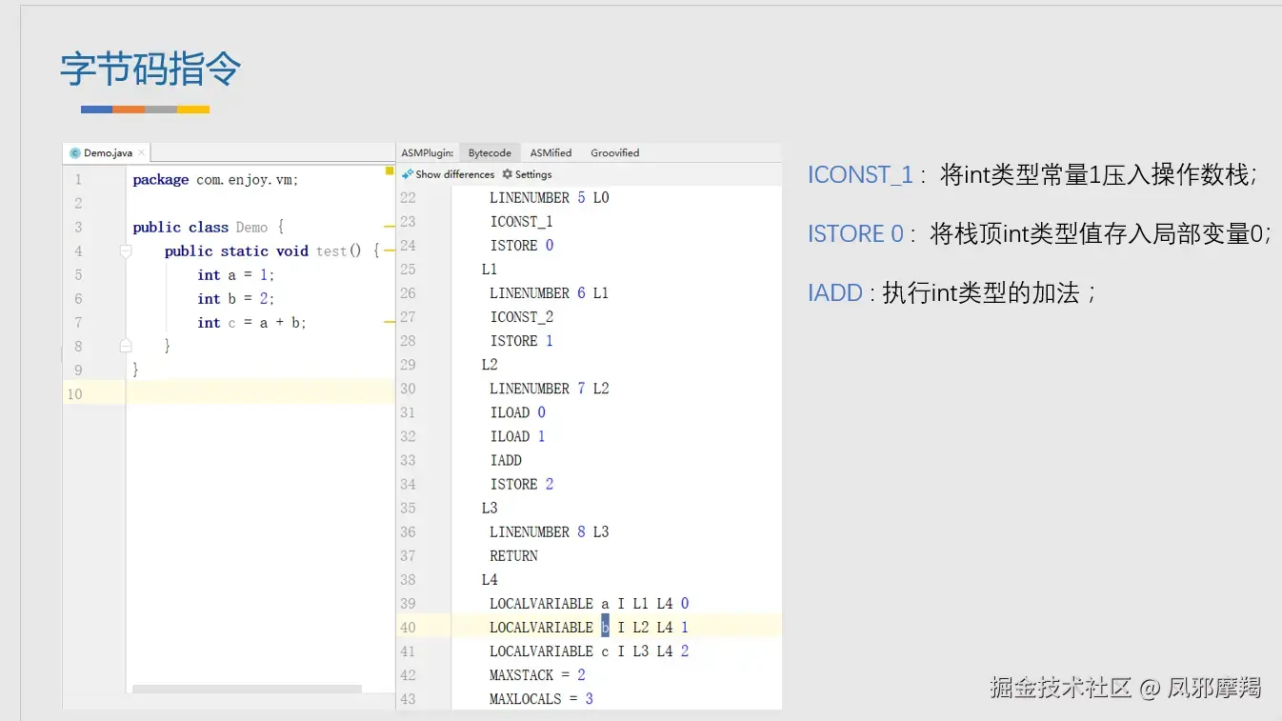Click fold end marker at line 8
Screen dimensions: 1282x721
pyautogui.click(x=126, y=346)
